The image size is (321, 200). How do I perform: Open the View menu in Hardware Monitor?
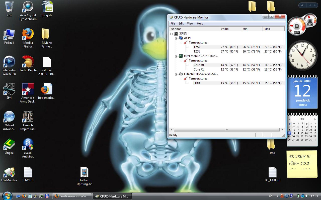tap(190, 23)
